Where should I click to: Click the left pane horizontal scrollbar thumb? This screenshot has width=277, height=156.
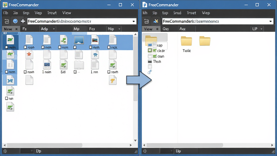coord(45,145)
